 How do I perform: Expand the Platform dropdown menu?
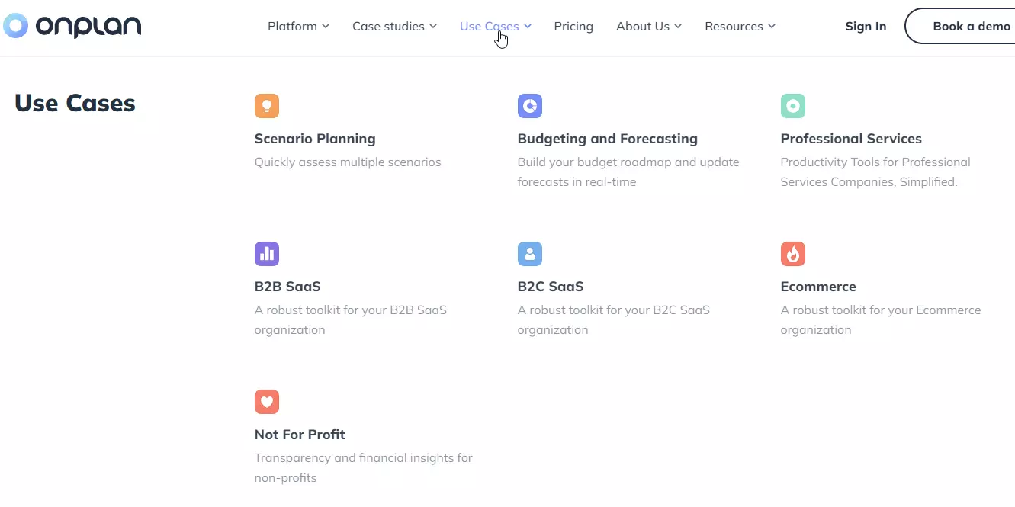(x=298, y=26)
